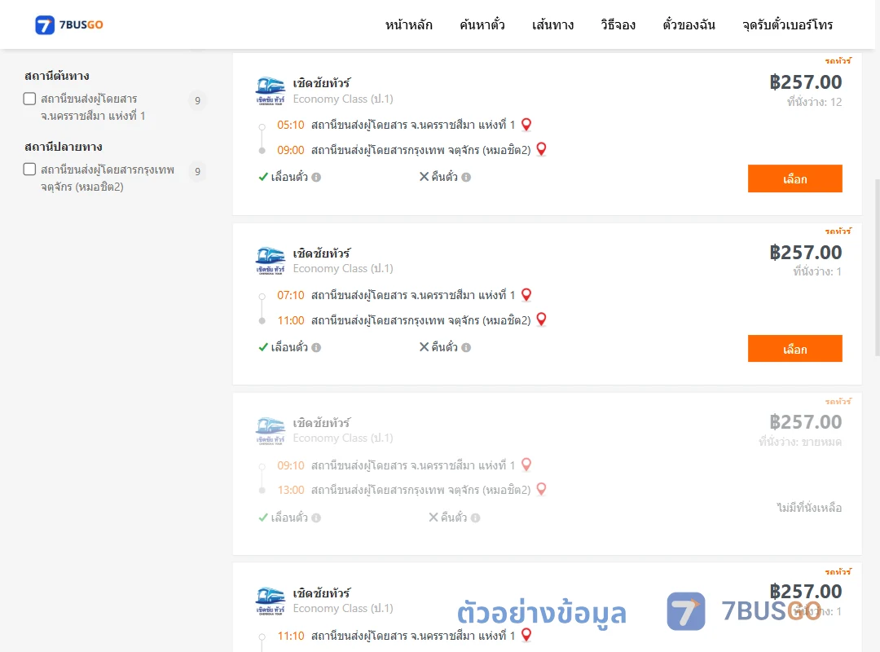Click count badge 9 beside destination station
Viewport: 880px width, 652px height.
pos(197,171)
